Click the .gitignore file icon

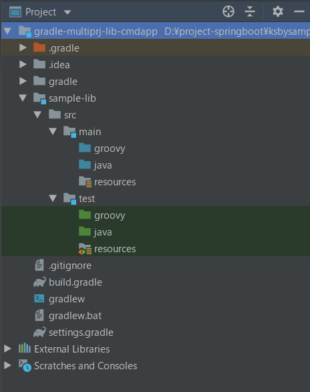point(39,265)
